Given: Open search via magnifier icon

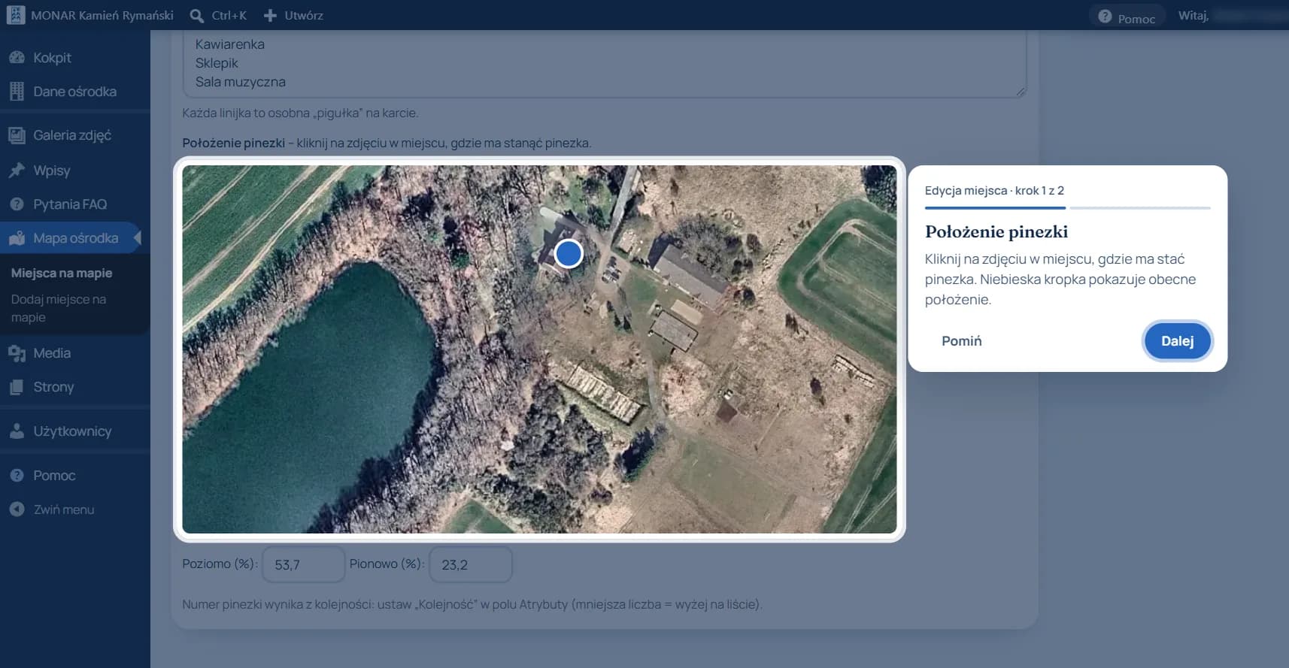Looking at the screenshot, I should click(x=197, y=15).
